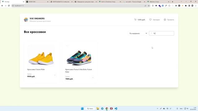Click the VUE SNEAKERS store name
This screenshot has height=111, width=198.
(37, 18)
